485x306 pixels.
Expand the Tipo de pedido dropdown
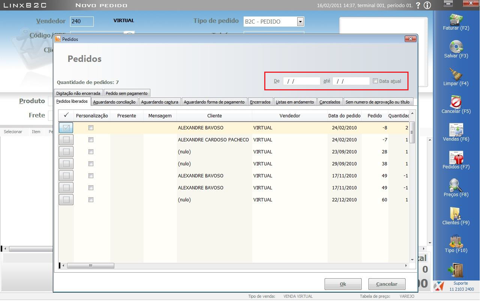click(300, 22)
